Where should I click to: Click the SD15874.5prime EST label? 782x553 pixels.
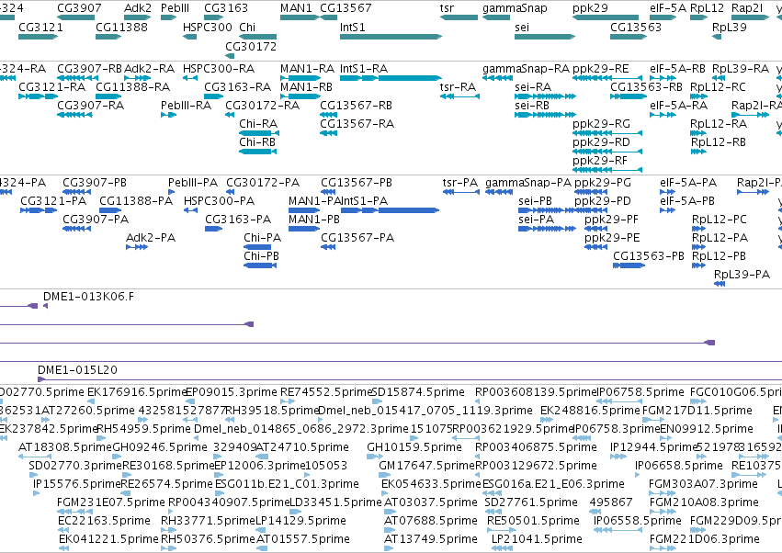tap(418, 392)
